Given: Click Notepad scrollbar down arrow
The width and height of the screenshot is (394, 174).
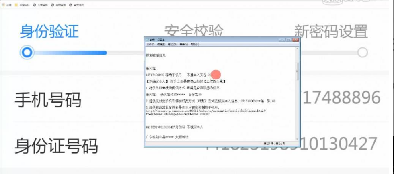Looking at the screenshot, I should coord(298,139).
